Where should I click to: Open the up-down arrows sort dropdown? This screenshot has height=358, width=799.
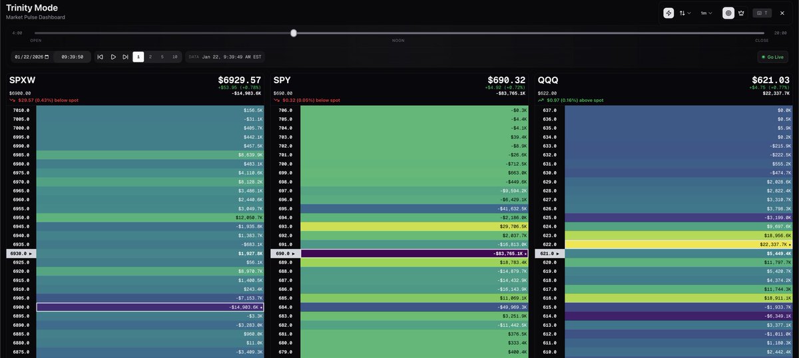pyautogui.click(x=685, y=13)
